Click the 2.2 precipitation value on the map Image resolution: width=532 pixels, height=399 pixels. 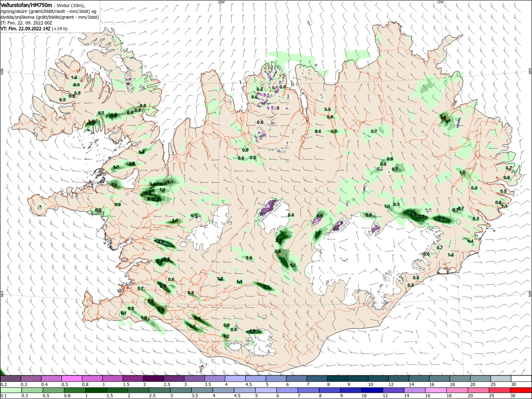point(278,241)
